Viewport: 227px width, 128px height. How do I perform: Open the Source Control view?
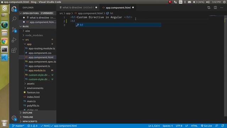point(14,30)
